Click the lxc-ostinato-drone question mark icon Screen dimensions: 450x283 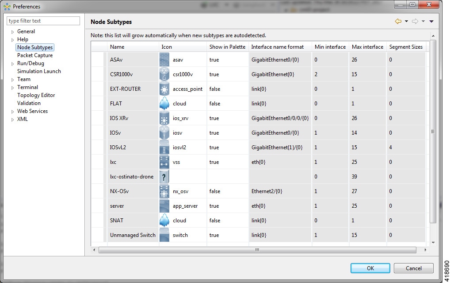click(x=164, y=177)
